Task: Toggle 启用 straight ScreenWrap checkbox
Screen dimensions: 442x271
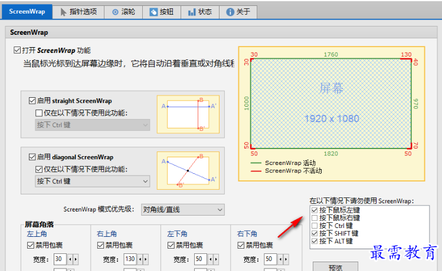Action: 32,101
